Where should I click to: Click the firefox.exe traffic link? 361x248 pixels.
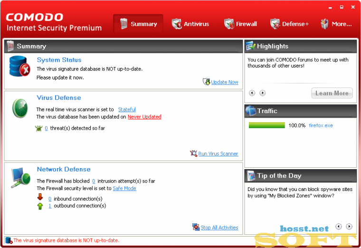coord(321,125)
